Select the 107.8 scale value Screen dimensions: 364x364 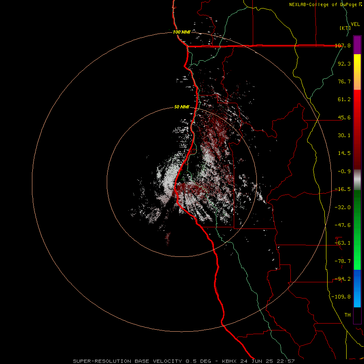tap(343, 45)
